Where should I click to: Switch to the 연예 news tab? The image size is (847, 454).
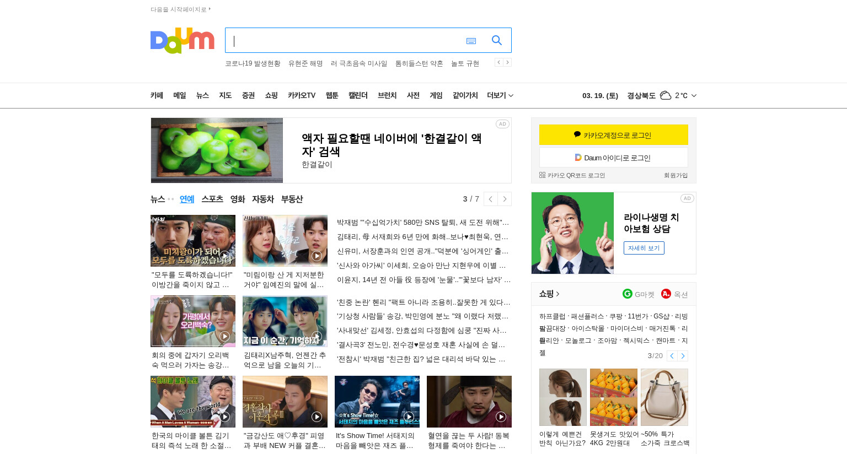point(187,199)
